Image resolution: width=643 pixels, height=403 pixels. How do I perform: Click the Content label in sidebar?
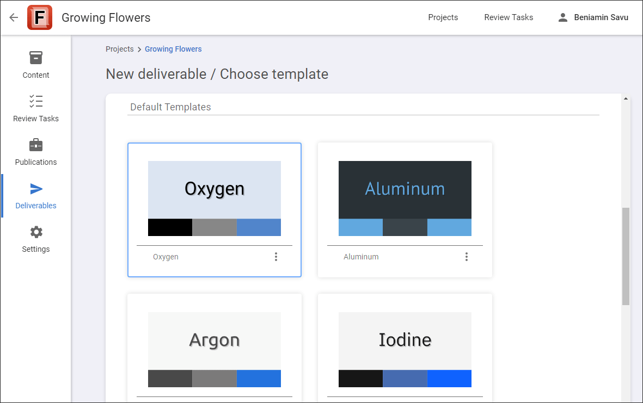(x=36, y=76)
